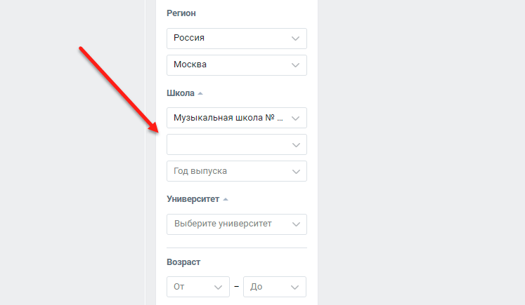Click the chevron in Выберите университет field
Image resolution: width=525 pixels, height=305 pixels.
296,224
